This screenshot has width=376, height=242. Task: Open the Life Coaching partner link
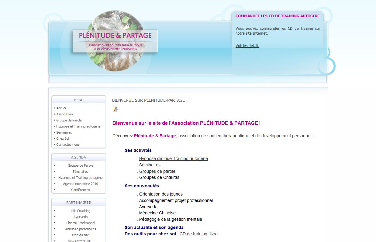(81, 211)
